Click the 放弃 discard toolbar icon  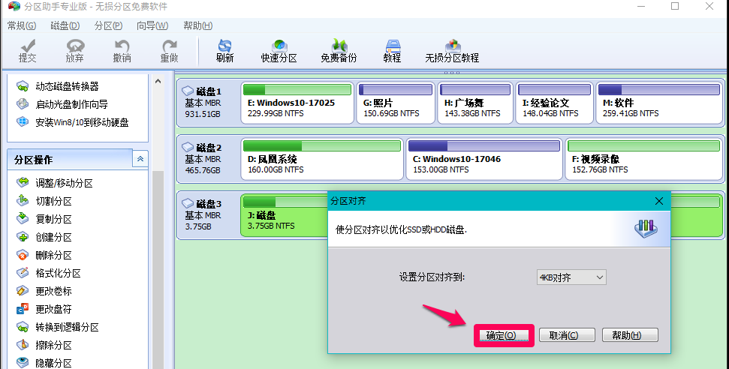(x=74, y=50)
